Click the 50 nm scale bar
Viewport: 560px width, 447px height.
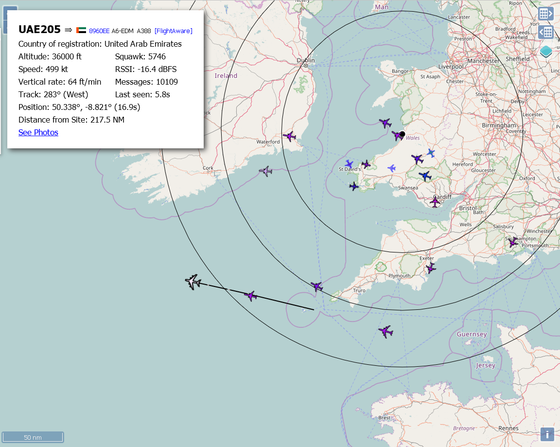pyautogui.click(x=33, y=437)
